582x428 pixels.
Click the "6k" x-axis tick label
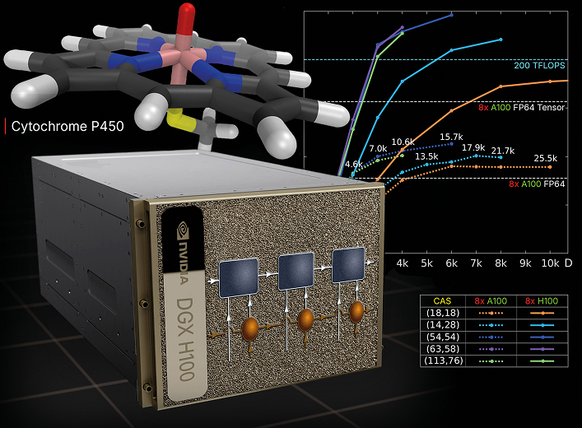451,263
